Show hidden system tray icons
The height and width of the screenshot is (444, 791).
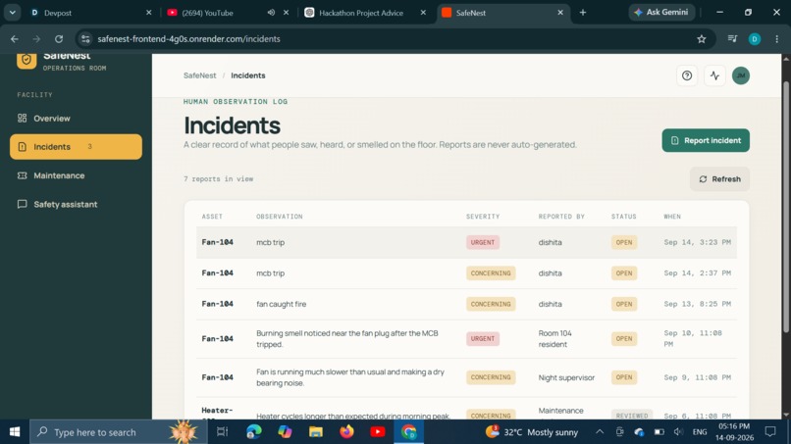(600, 432)
